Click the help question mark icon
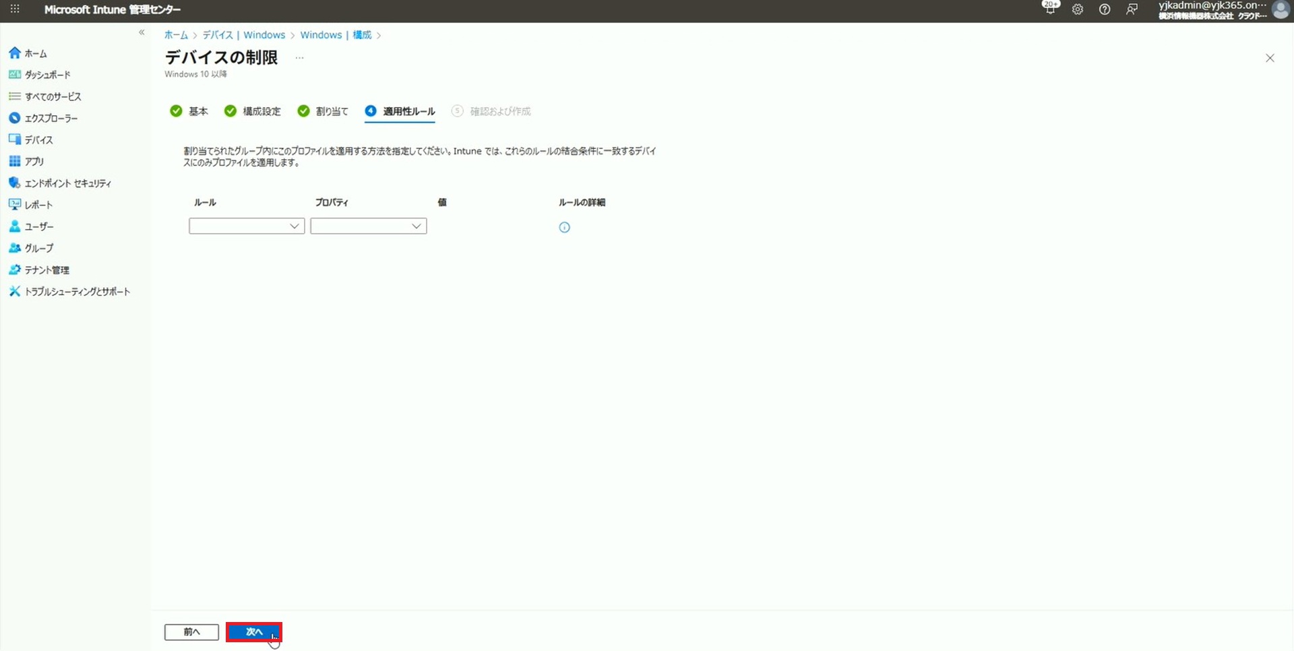The image size is (1294, 651). (1105, 9)
